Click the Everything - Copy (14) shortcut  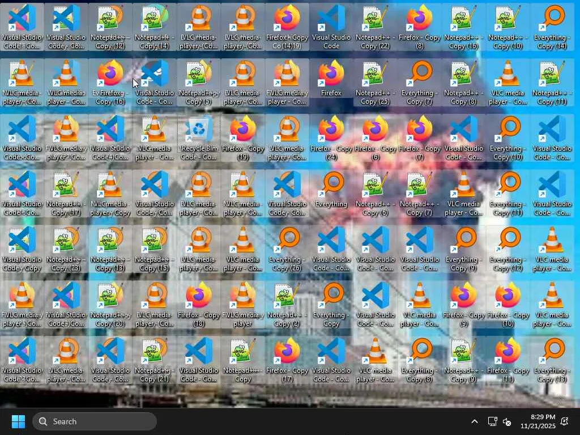552,27
